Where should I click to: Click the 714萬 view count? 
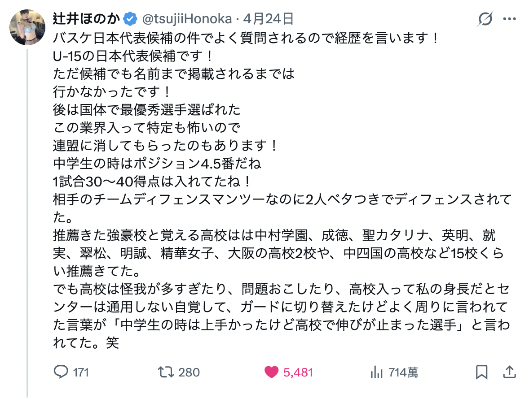403,372
